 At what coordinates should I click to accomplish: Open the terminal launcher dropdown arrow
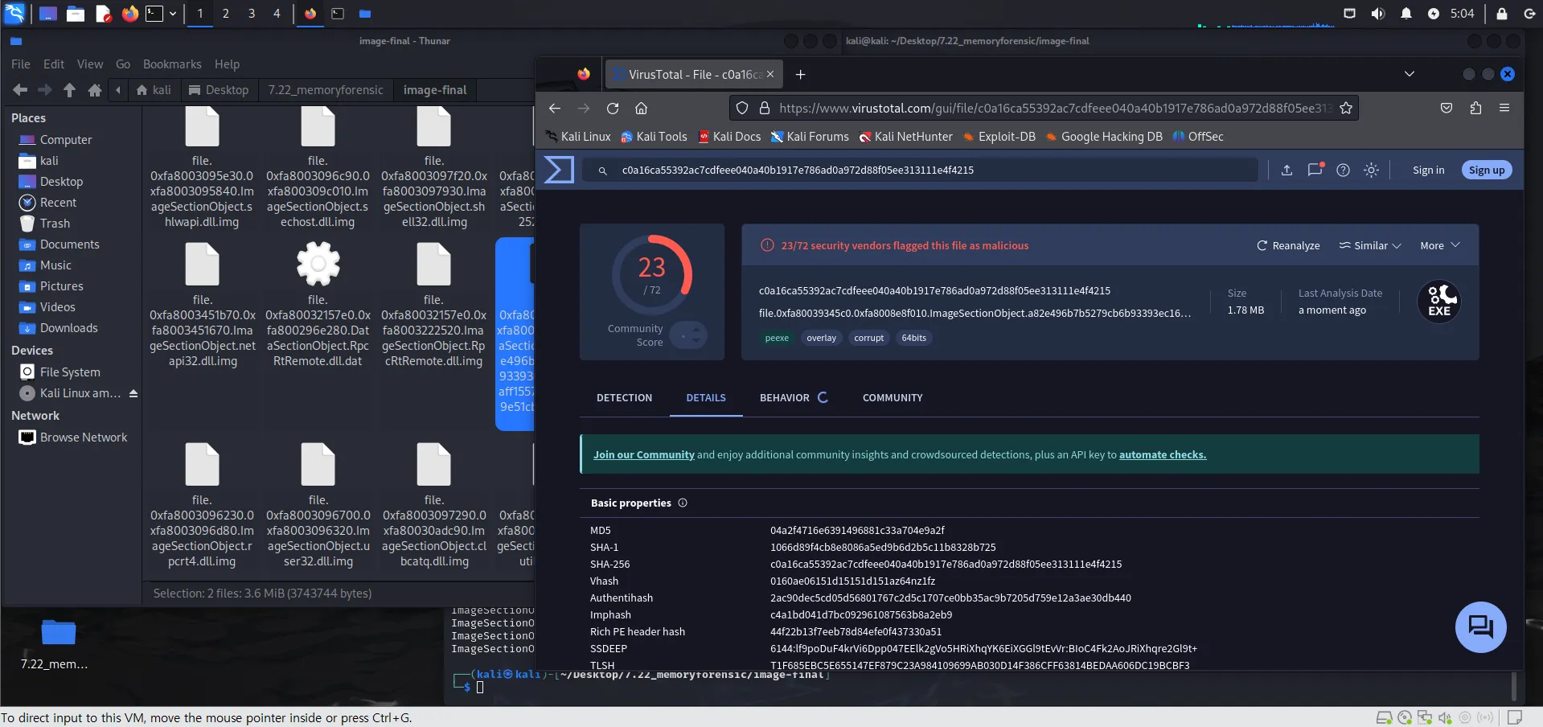pyautogui.click(x=172, y=14)
